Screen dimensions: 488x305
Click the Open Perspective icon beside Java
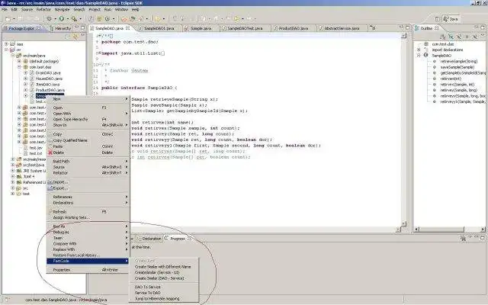(x=437, y=18)
